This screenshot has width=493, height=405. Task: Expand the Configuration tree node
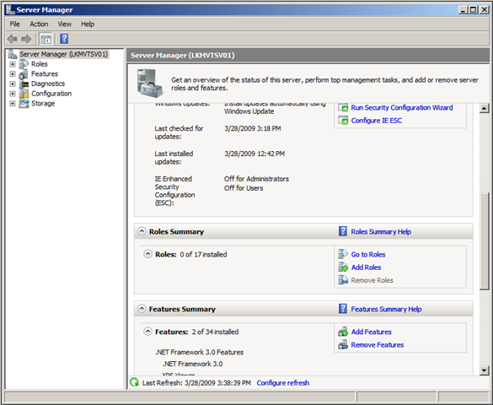point(13,94)
